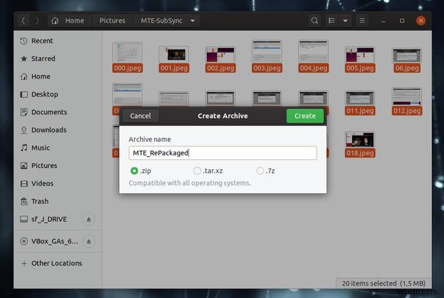Minimize the Files window
Image resolution: width=444 pixels, height=298 pixels.
click(x=383, y=21)
